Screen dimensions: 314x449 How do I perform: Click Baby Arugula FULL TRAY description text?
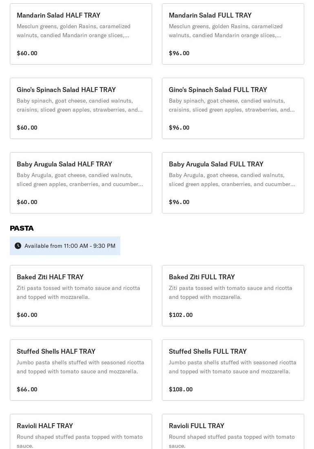[x=232, y=180]
